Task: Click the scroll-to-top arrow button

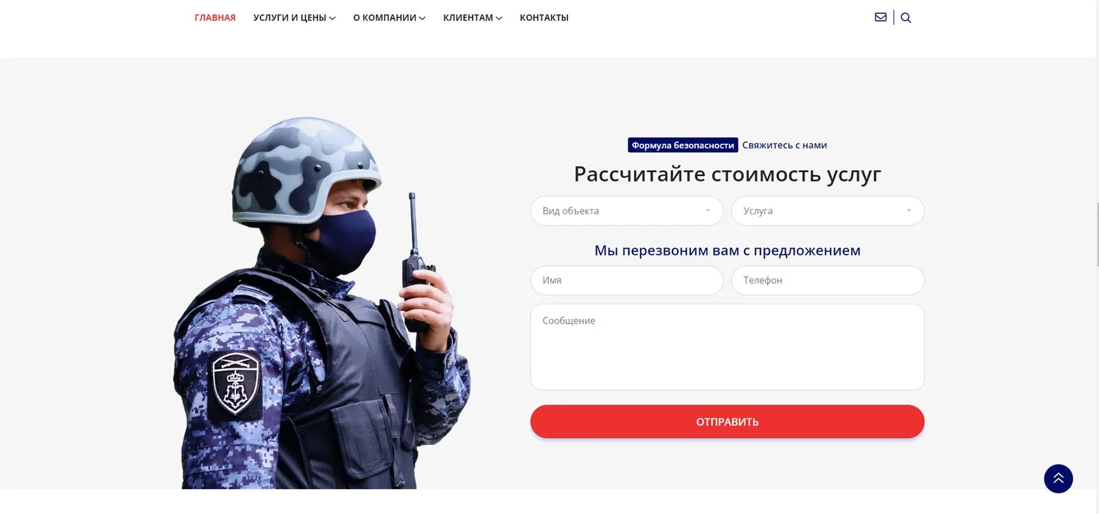Action: pyautogui.click(x=1058, y=478)
